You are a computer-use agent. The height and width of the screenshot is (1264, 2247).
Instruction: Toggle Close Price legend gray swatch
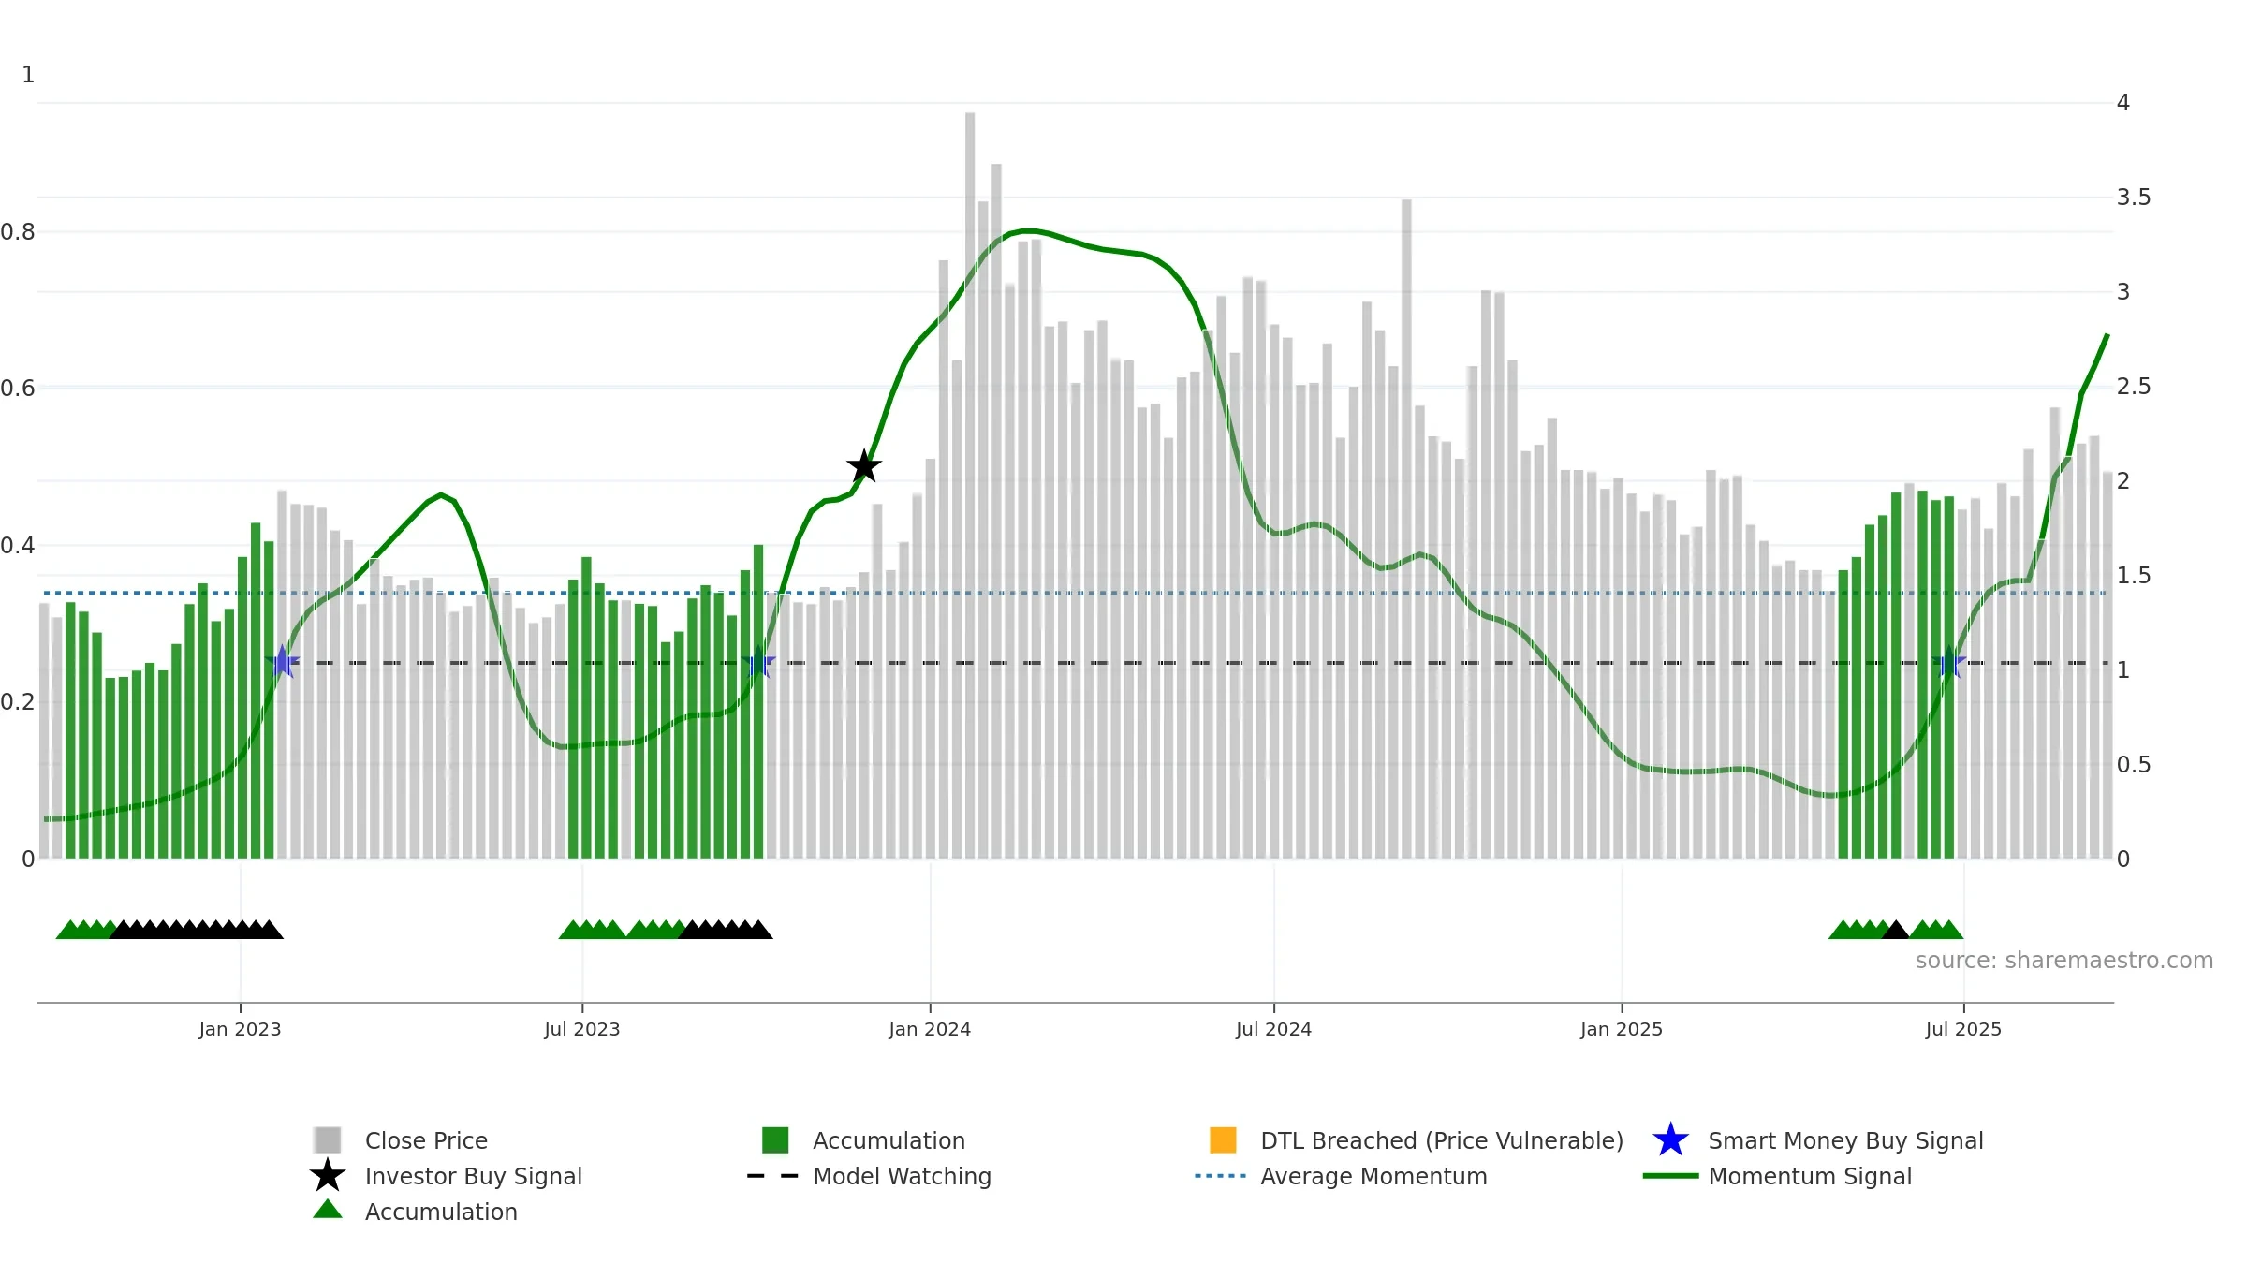pos(328,1139)
